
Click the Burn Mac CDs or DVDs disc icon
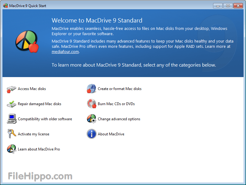pos(91,104)
